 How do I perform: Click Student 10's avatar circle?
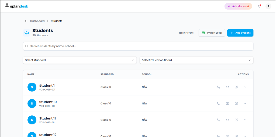click(32, 103)
